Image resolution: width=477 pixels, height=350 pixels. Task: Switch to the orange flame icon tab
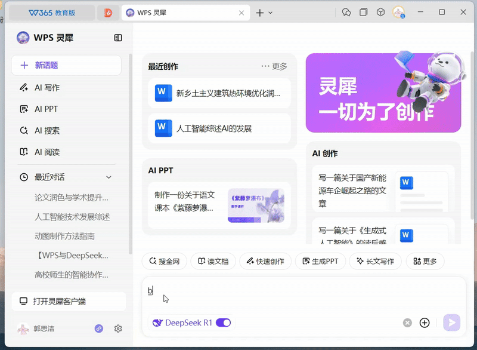108,13
